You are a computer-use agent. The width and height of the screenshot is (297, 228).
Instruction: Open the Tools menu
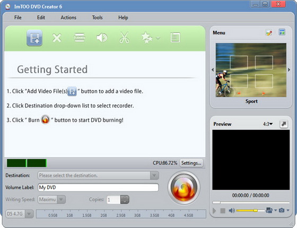[x=98, y=17]
